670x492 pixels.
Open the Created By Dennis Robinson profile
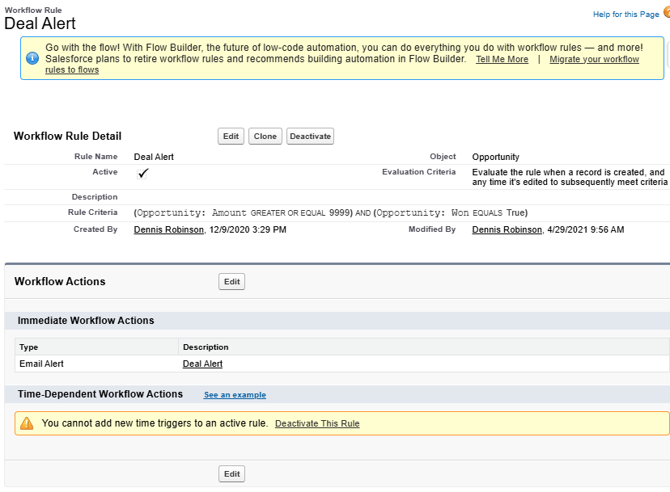167,229
